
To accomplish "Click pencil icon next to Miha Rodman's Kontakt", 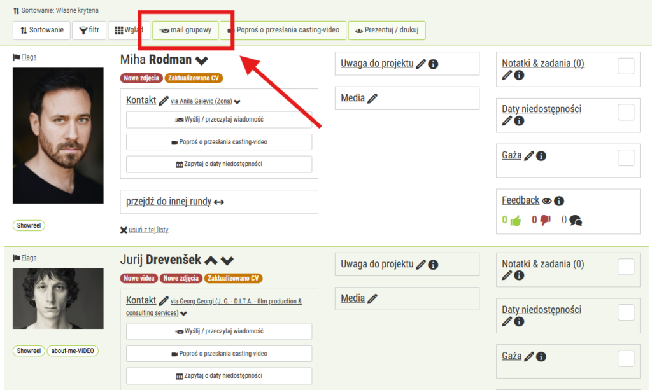I will [x=164, y=101].
